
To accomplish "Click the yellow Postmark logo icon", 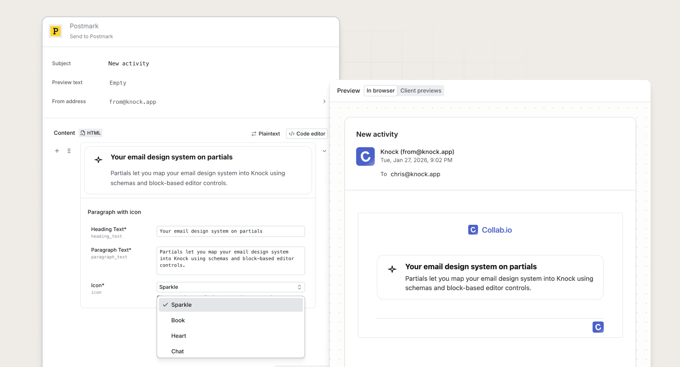I will (x=56, y=31).
